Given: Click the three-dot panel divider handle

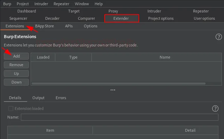Looking at the screenshot, I should click(112, 90).
